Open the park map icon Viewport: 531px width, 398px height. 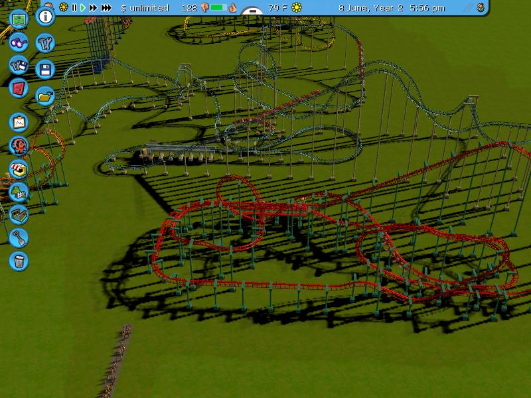click(x=19, y=19)
